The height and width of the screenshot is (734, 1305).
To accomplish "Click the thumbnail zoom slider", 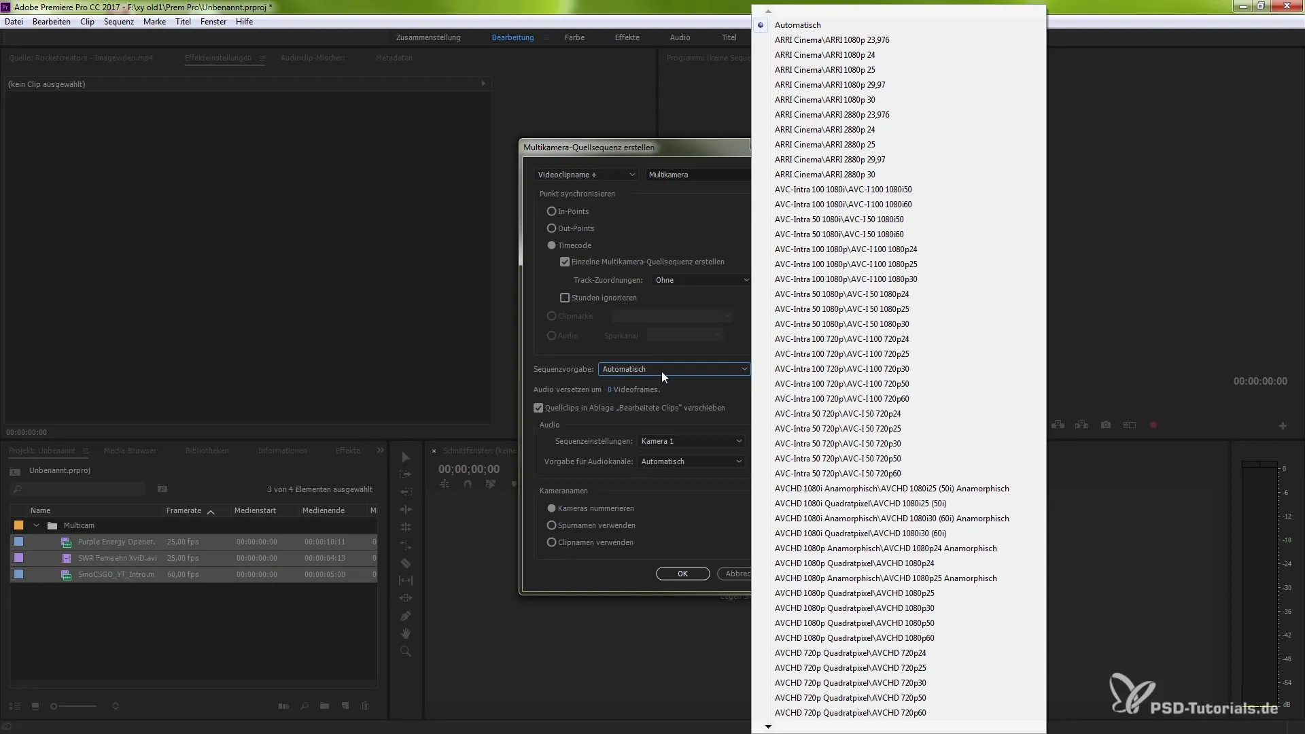I will pyautogui.click(x=73, y=706).
